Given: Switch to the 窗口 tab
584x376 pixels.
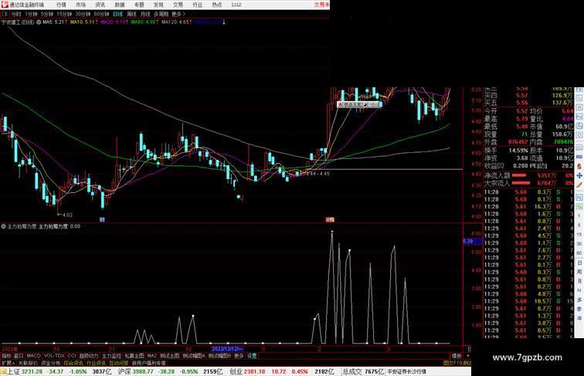Looking at the screenshot, I should pos(19,356).
